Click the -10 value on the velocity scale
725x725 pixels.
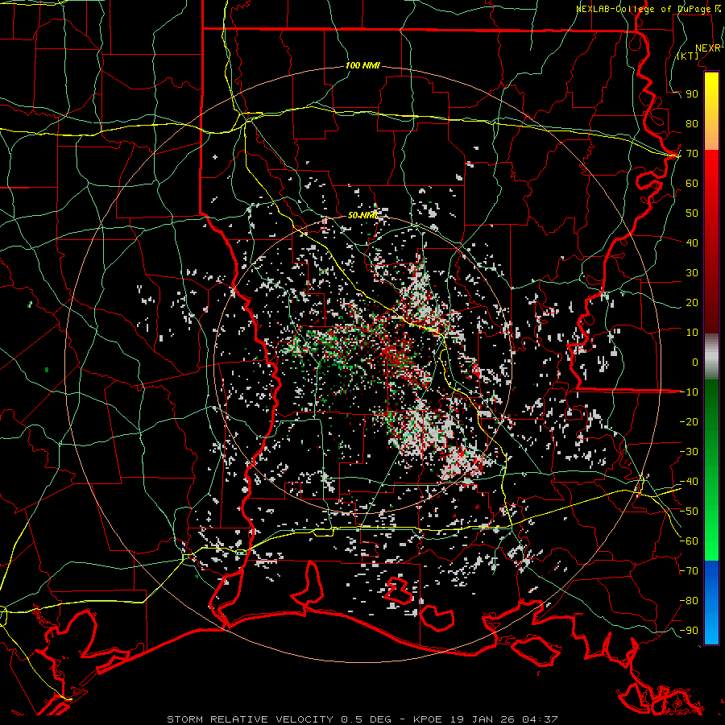689,392
